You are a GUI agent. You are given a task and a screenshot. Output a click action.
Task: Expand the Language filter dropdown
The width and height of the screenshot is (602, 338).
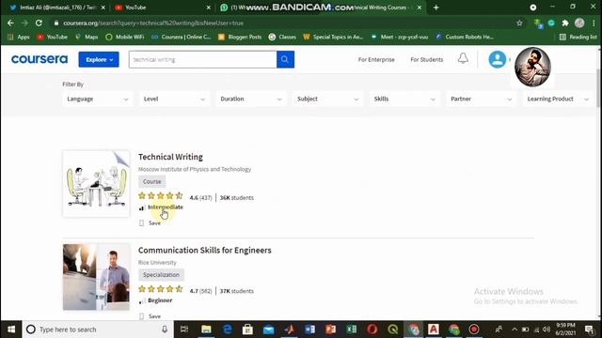pos(98,99)
